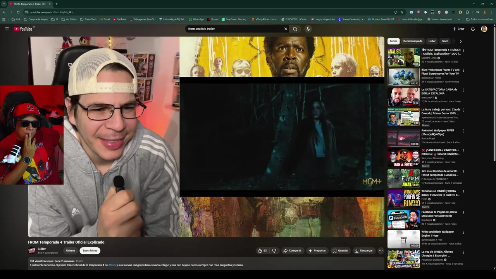This screenshot has height=279, width=496.
Task: Click the #from hashtag in description
Action: click(112, 265)
